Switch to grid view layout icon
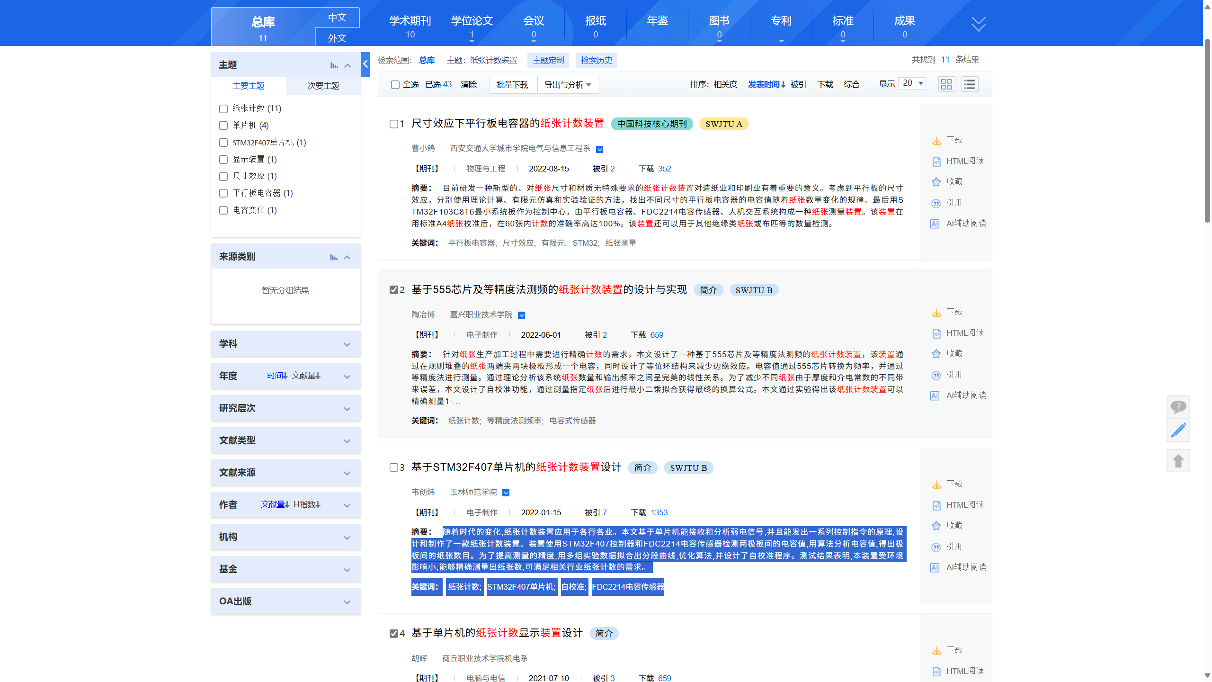 (946, 84)
